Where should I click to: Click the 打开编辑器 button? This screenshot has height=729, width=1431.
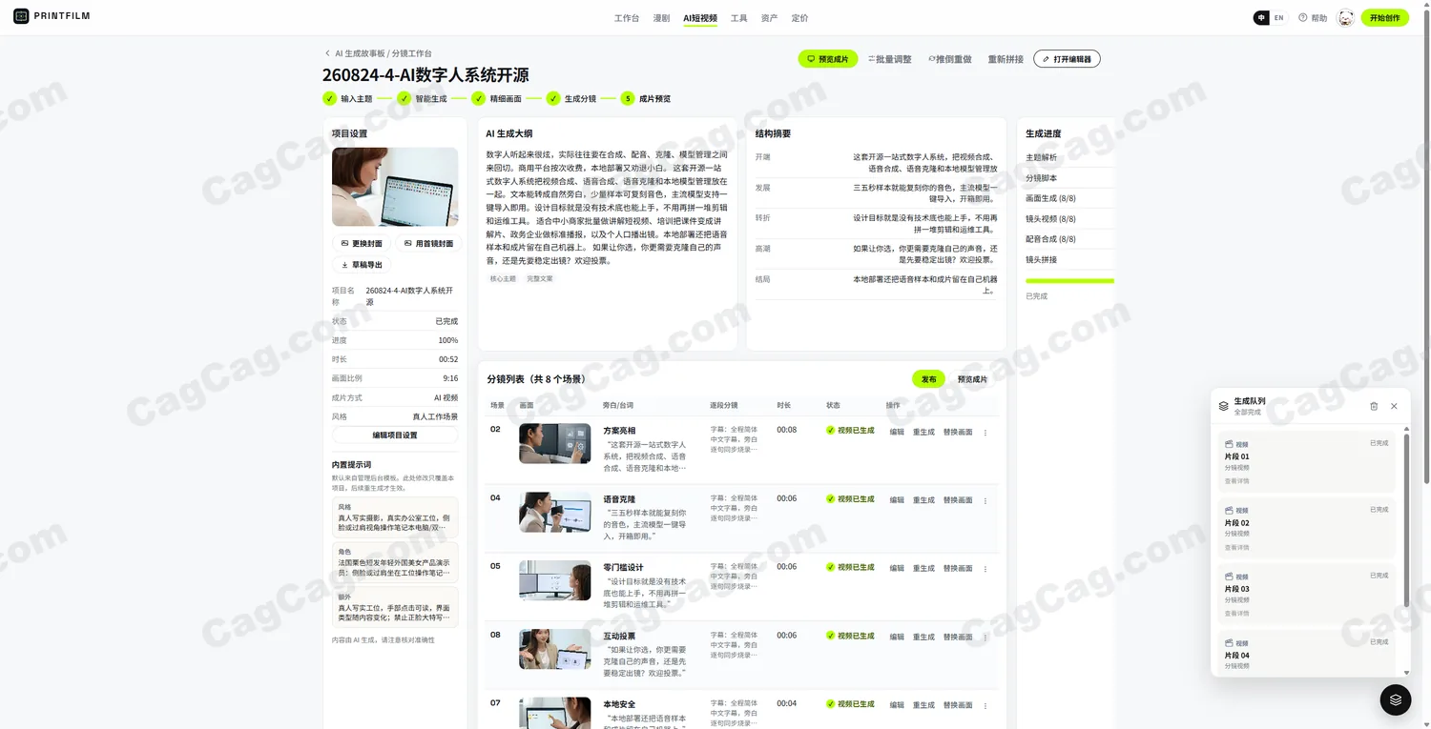(x=1067, y=59)
